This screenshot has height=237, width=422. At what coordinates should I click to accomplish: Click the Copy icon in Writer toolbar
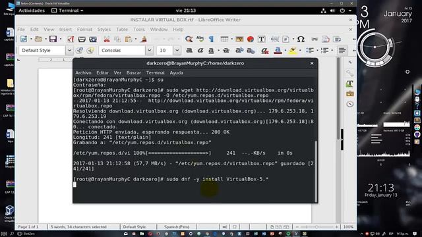point(117,39)
